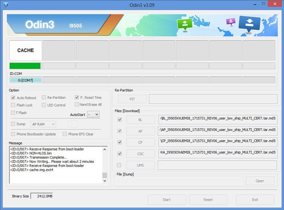Click the PIT button
Viewport: 284px width, 210px height.
point(132,99)
